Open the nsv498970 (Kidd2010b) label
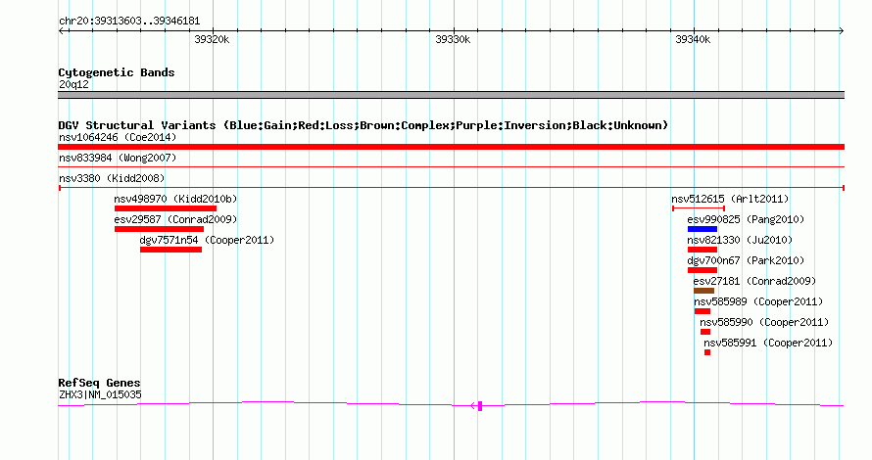Viewport: 872px width, 460px height. (175, 199)
